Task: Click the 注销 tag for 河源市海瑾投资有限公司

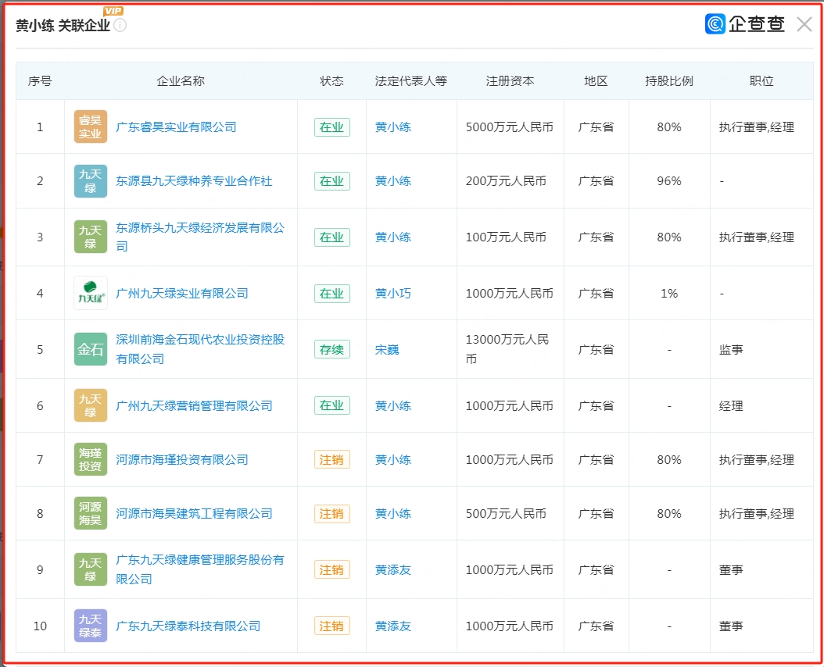Action: 331,460
